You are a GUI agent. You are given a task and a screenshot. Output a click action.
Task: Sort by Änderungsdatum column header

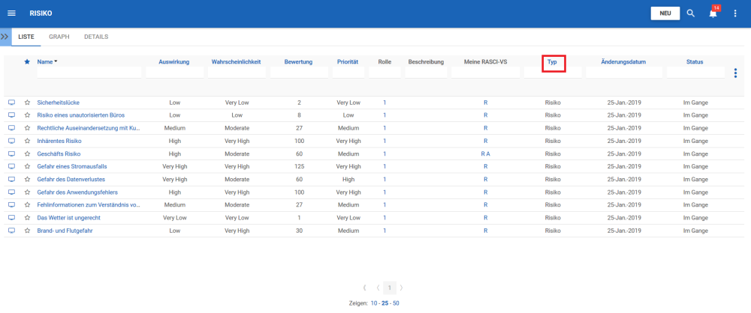click(623, 61)
